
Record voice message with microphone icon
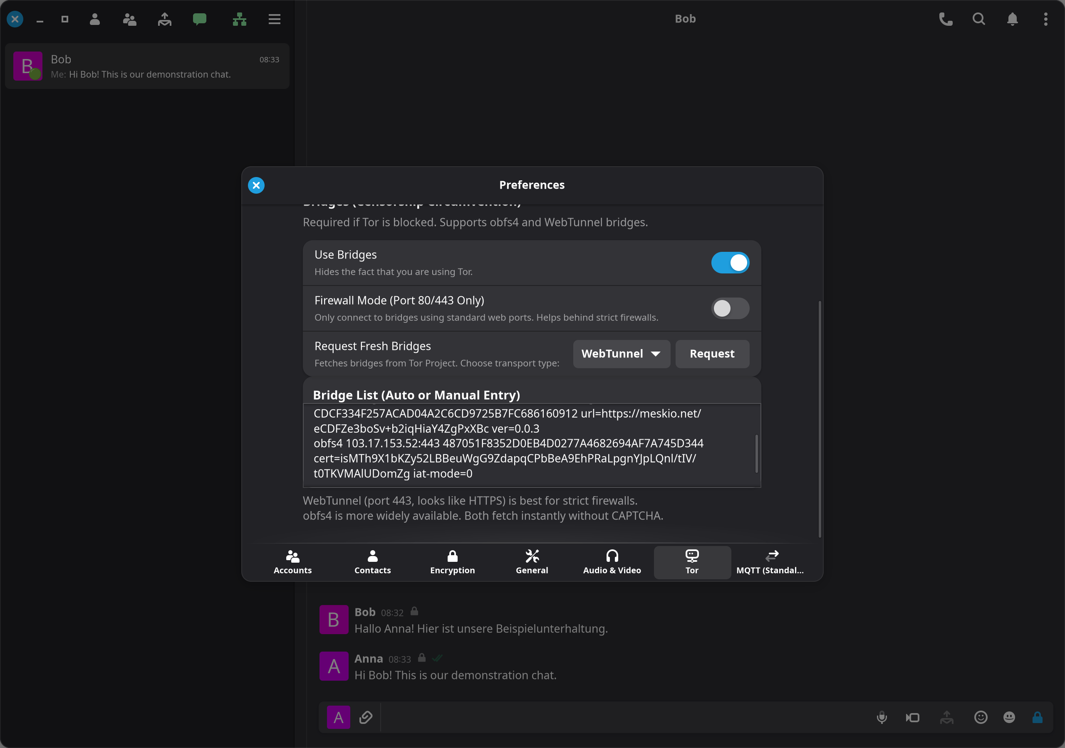(x=882, y=717)
